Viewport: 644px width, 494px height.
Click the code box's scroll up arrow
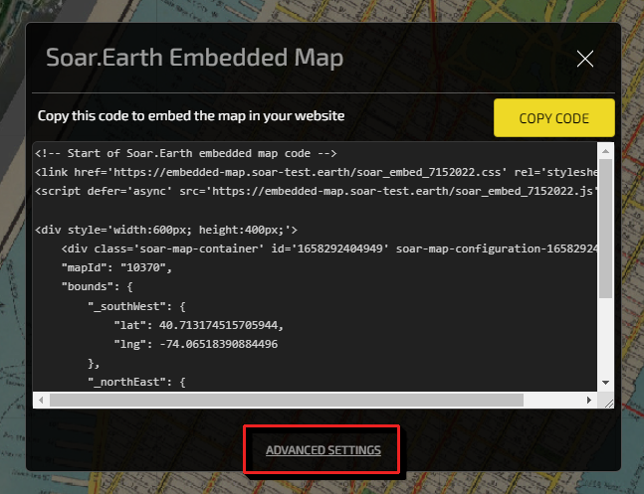605,151
